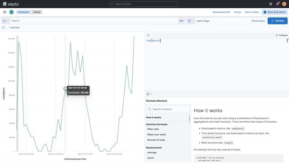Click the @timestamp per hour axis label
This screenshot has width=289, height=163.
point(75,159)
